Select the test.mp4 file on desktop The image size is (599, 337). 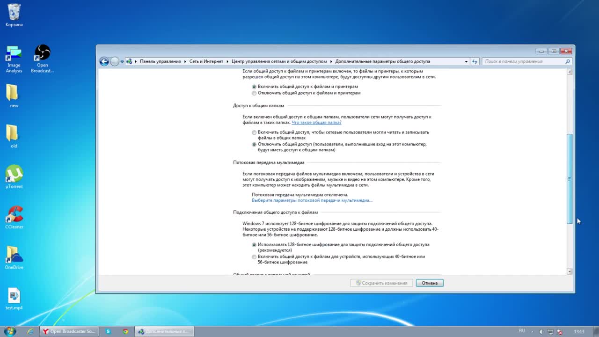[x=14, y=299]
